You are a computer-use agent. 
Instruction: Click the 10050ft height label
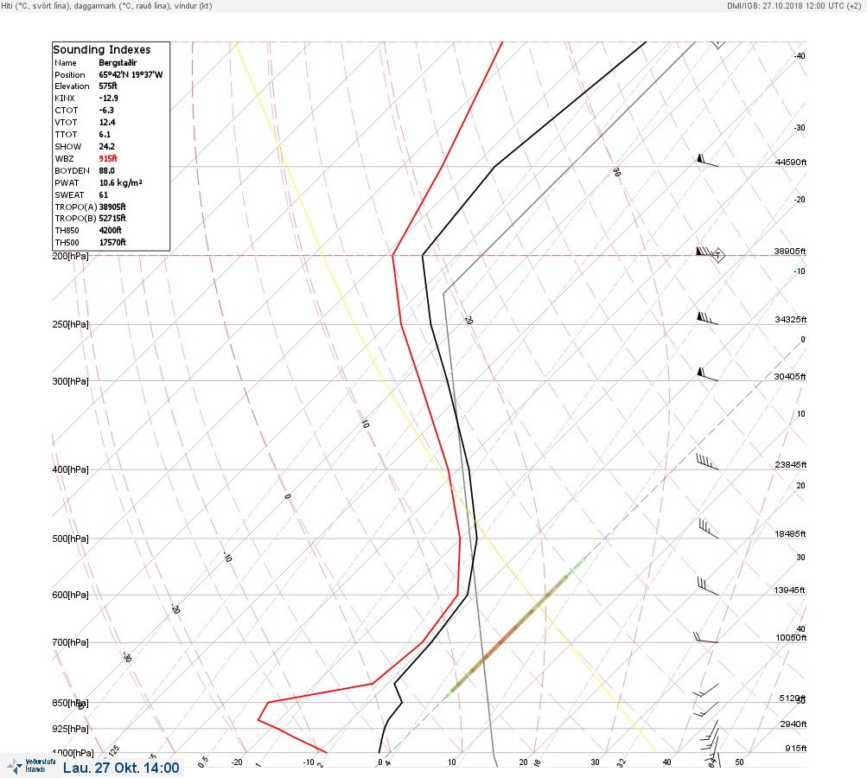[x=791, y=638]
